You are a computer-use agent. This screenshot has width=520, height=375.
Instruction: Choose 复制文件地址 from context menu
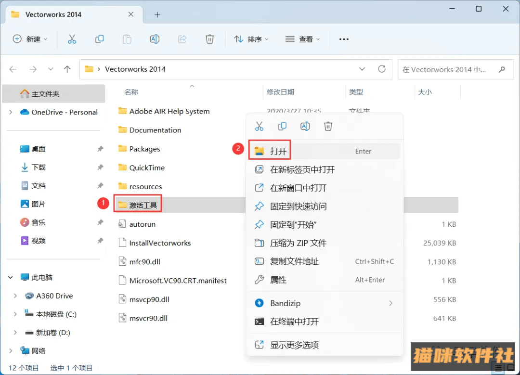coord(325,261)
